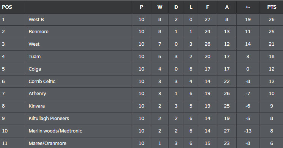The height and width of the screenshot is (148, 283).
Task: Select the Athenry team name
Action: 37,94
